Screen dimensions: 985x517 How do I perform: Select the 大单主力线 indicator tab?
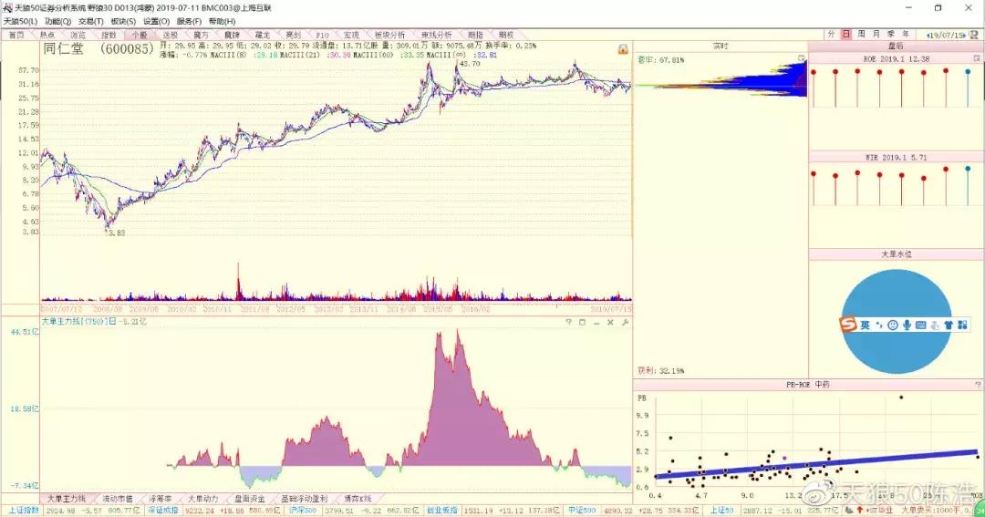coord(67,499)
